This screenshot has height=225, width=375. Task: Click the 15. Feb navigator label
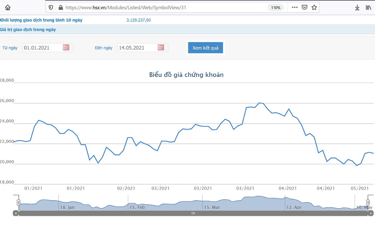[x=137, y=207]
